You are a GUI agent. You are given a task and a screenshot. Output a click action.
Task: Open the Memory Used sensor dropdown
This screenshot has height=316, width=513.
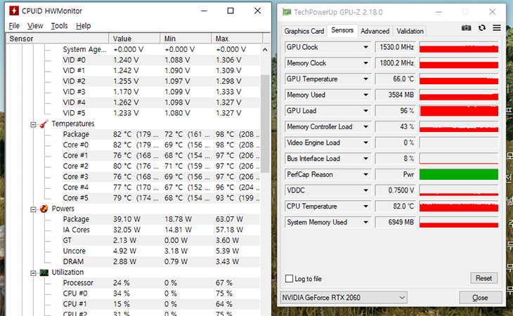point(365,95)
